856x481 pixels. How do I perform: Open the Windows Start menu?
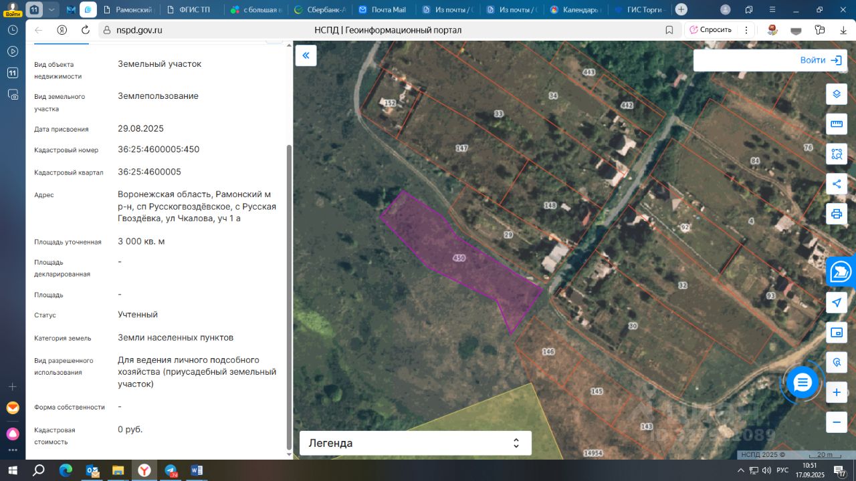click(13, 470)
